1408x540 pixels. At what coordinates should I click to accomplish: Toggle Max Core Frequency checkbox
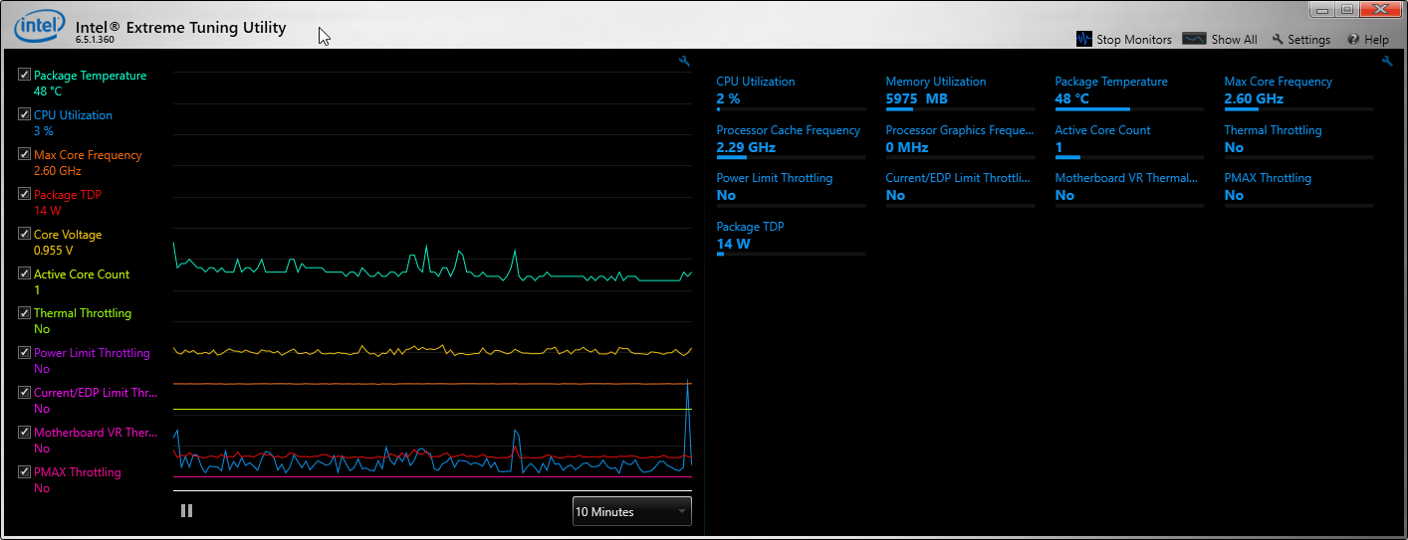point(24,154)
